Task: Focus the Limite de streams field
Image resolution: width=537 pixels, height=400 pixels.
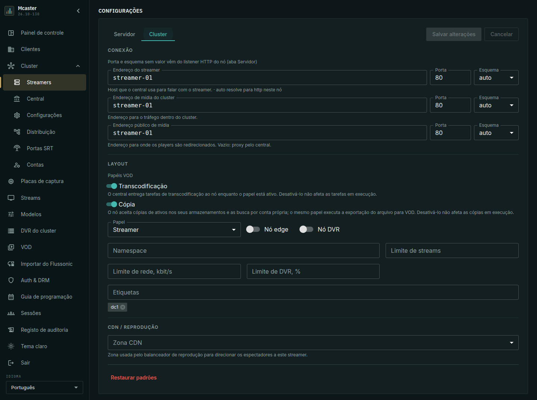Action: (452, 251)
